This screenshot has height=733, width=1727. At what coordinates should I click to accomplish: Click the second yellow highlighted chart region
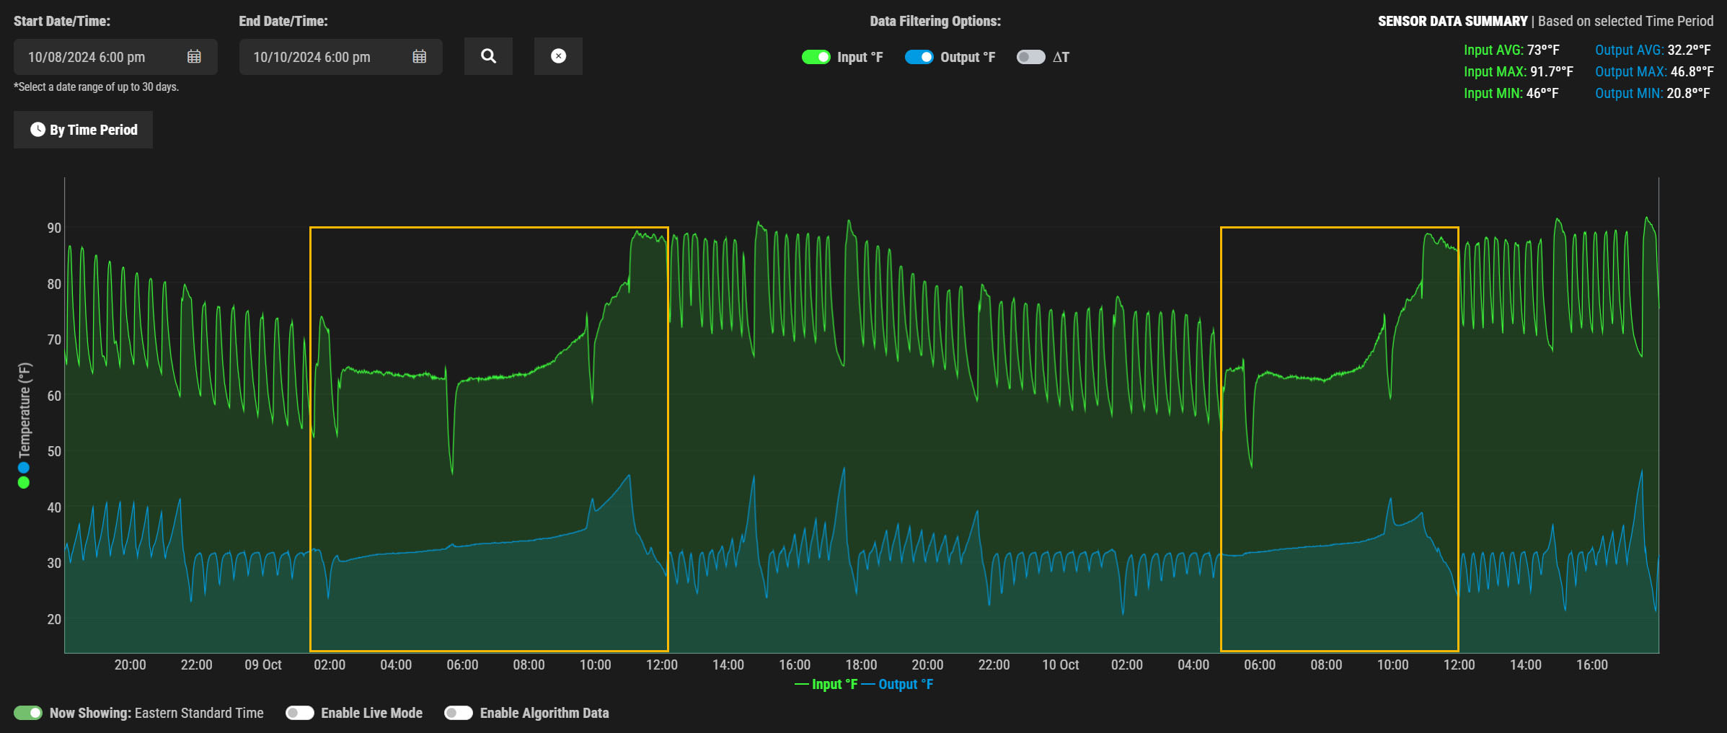[x=1339, y=440]
